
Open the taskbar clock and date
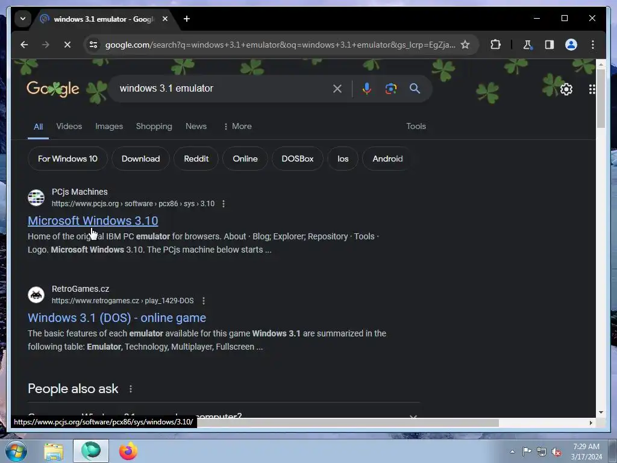(x=586, y=452)
